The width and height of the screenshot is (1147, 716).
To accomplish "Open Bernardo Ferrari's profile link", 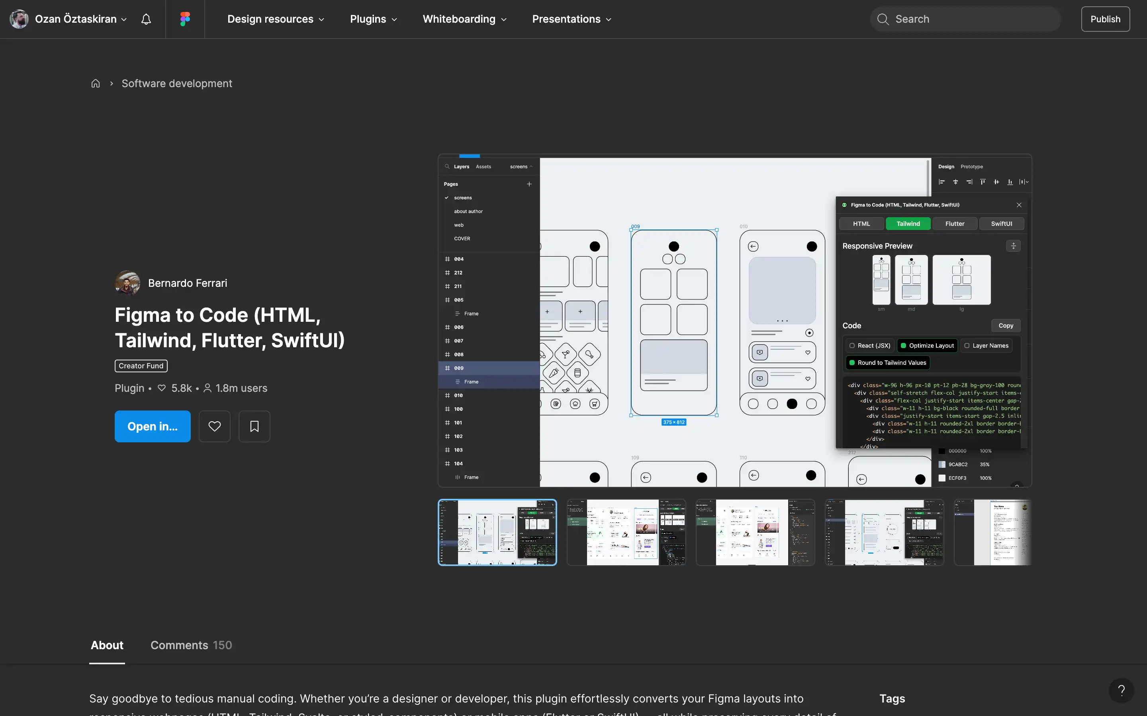I will (x=188, y=283).
